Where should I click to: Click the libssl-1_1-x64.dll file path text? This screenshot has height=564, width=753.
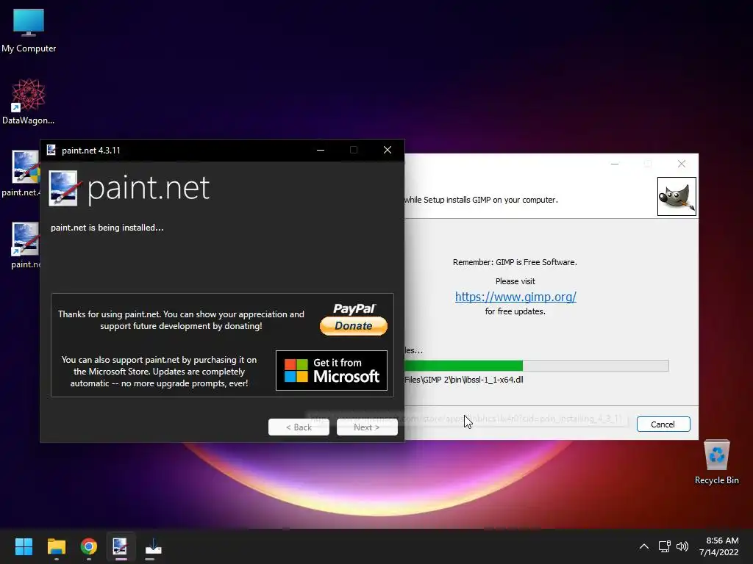(464, 380)
